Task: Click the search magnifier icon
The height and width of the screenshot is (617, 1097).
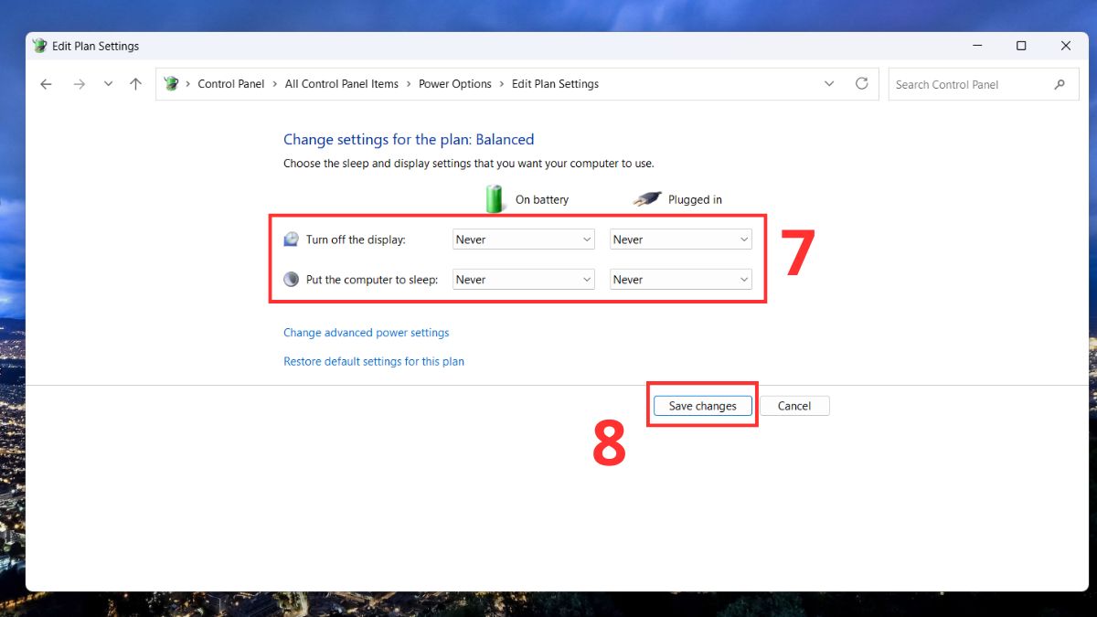Action: click(x=1060, y=84)
